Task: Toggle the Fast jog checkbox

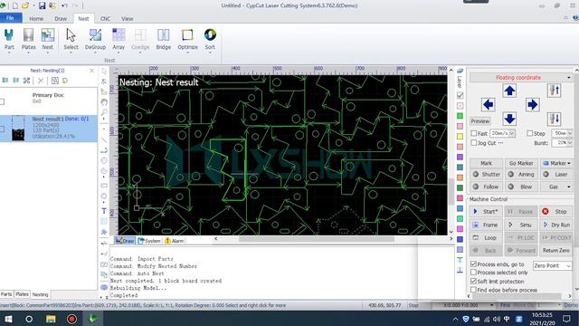Action: (x=474, y=133)
